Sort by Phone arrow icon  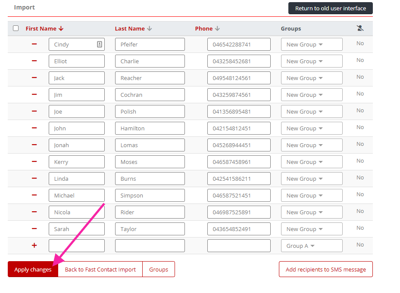(217, 28)
